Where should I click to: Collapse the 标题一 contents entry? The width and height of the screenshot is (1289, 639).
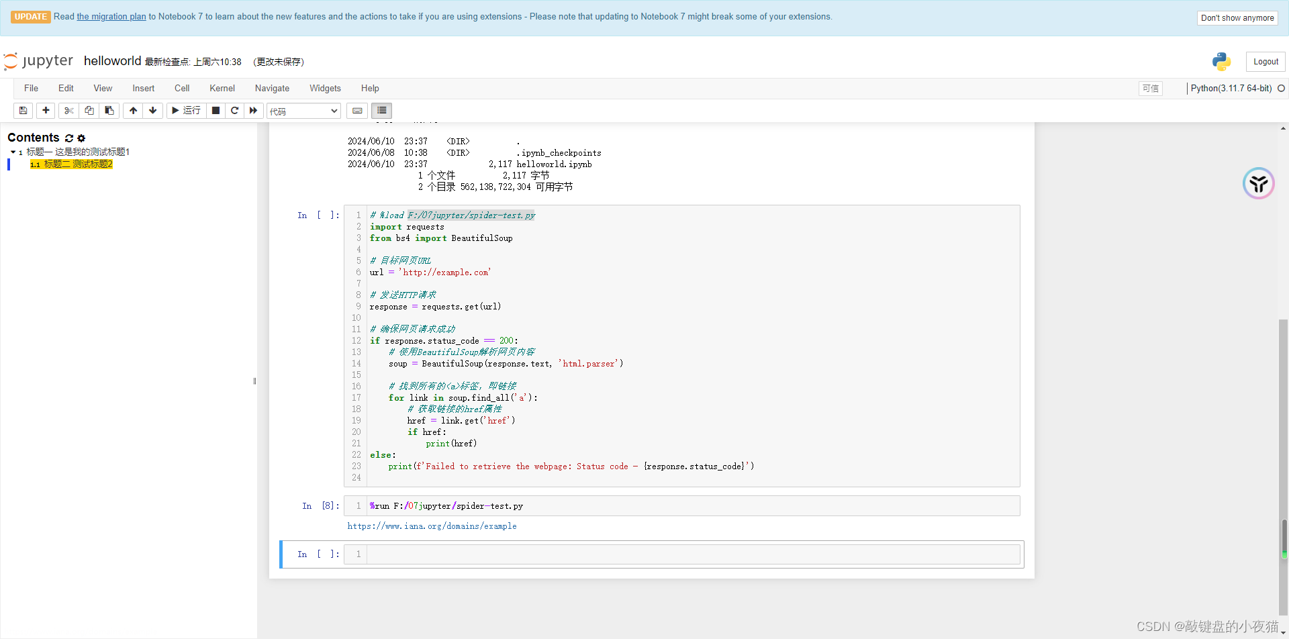(x=13, y=152)
